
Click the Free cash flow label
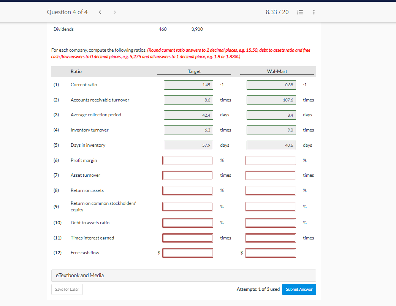(x=85, y=253)
